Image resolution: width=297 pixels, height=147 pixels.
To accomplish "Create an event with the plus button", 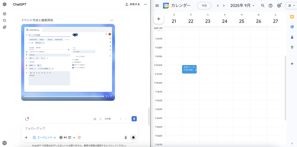I will [x=159, y=19].
